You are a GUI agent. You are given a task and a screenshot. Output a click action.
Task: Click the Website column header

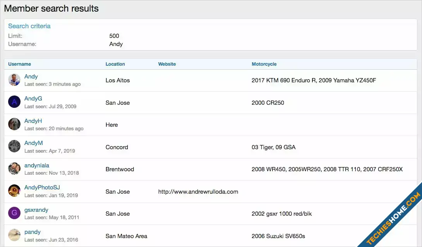coord(167,64)
